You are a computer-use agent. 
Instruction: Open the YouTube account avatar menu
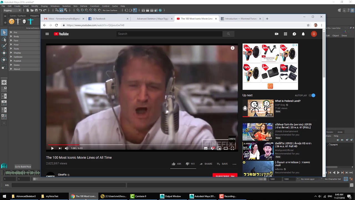pyautogui.click(x=314, y=34)
